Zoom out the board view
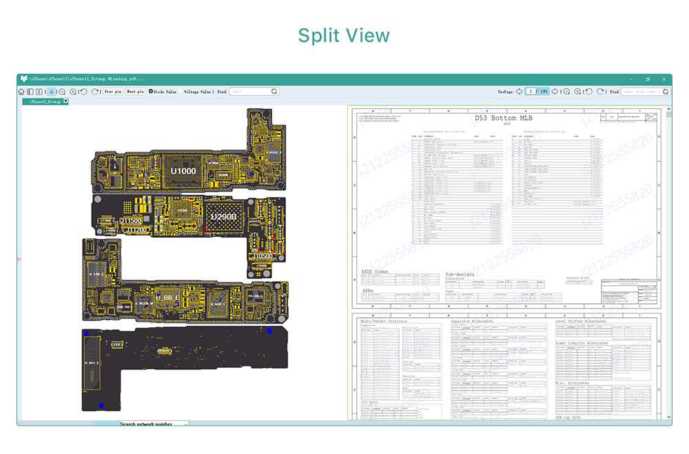689x454 pixels. [x=62, y=92]
